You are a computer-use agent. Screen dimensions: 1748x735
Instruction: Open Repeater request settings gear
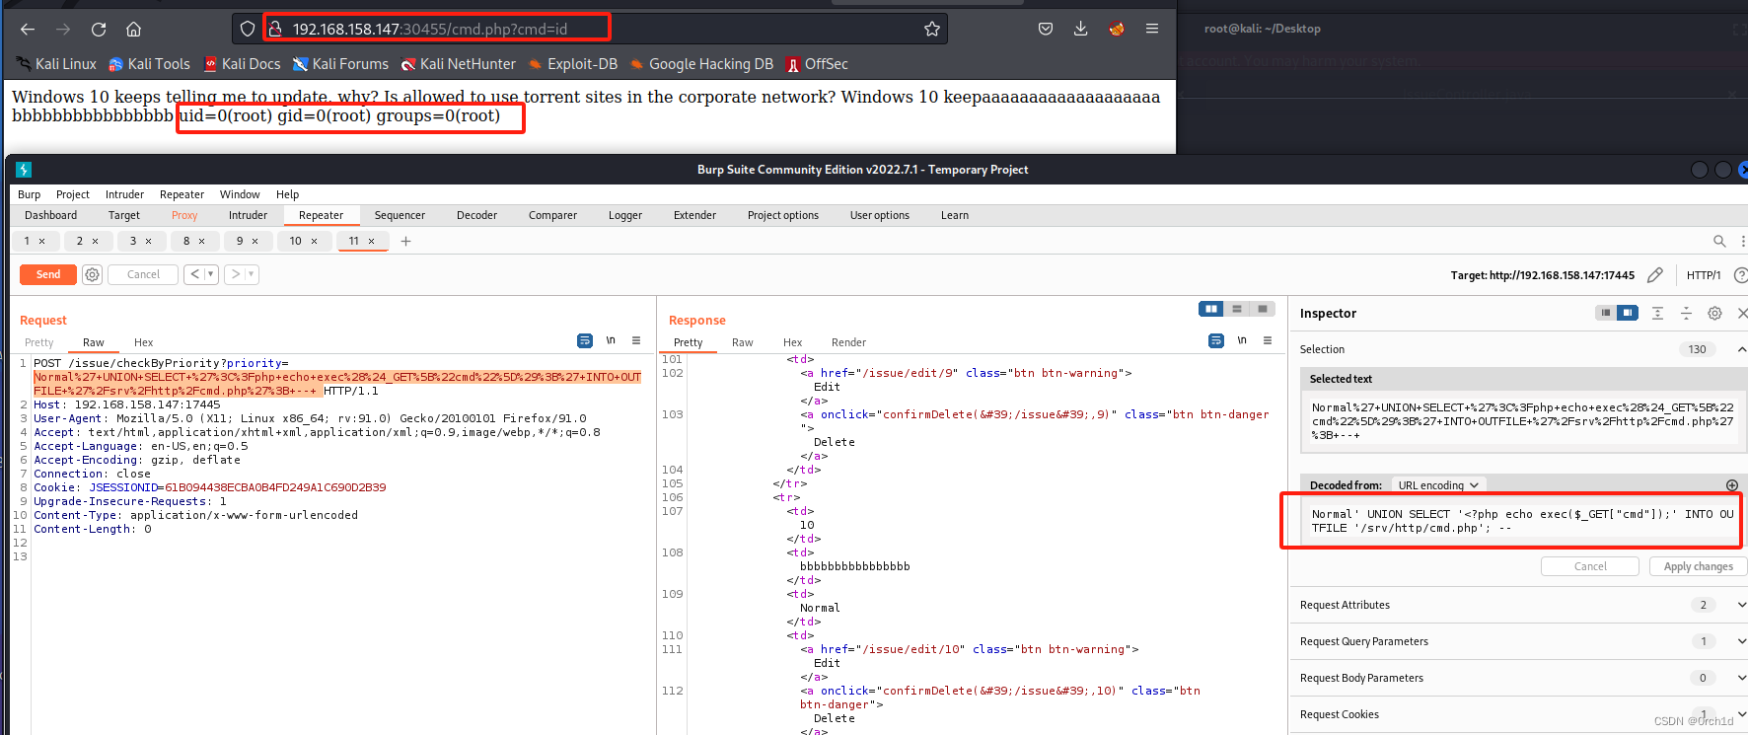click(92, 274)
